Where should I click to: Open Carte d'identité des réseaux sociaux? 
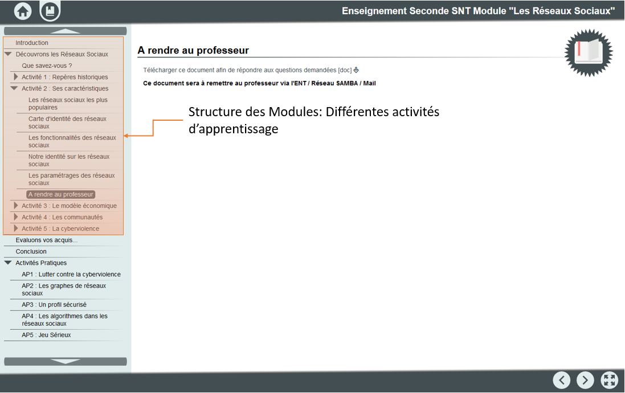point(67,122)
